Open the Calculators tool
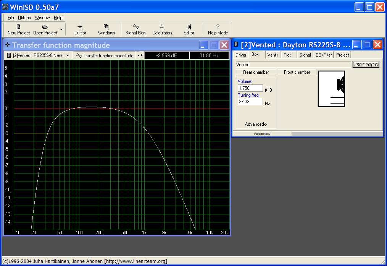Screen dimensions: 387x266 [x=162, y=29]
